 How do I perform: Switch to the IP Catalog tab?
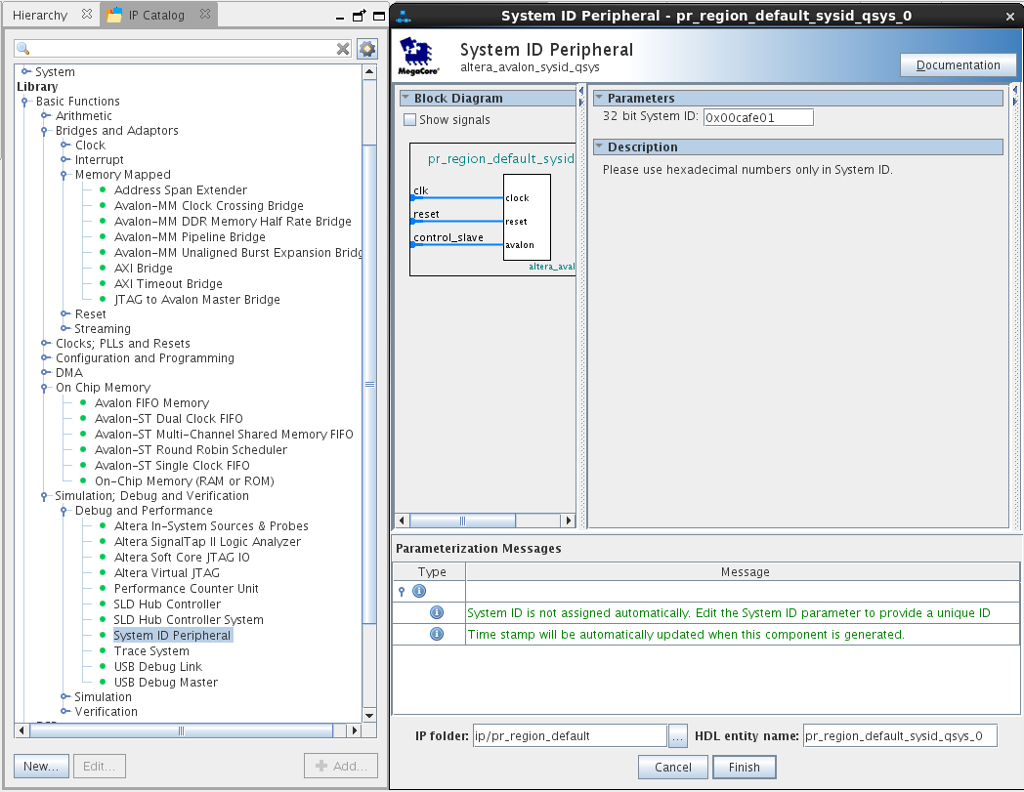tap(156, 15)
